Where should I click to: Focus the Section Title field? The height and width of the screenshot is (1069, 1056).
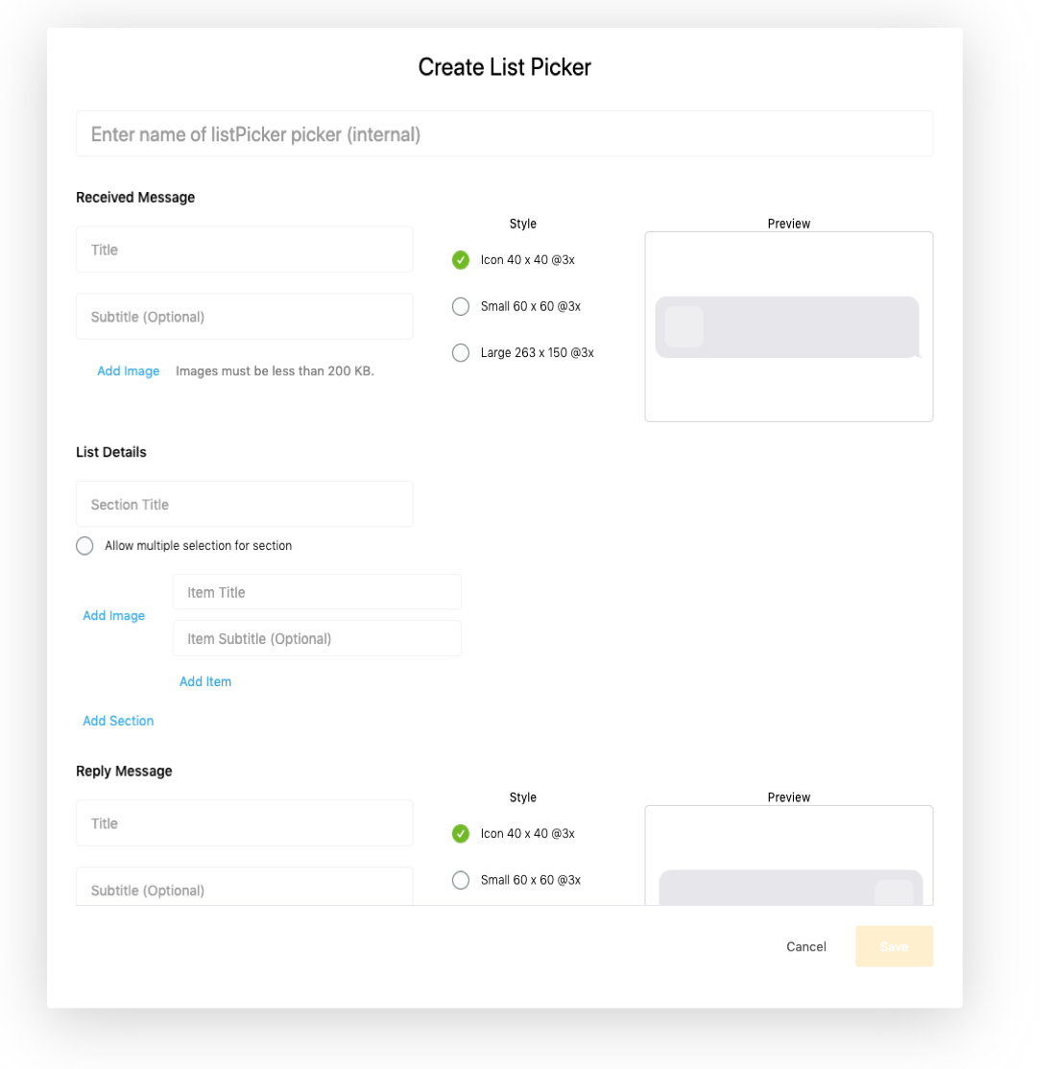pos(244,504)
